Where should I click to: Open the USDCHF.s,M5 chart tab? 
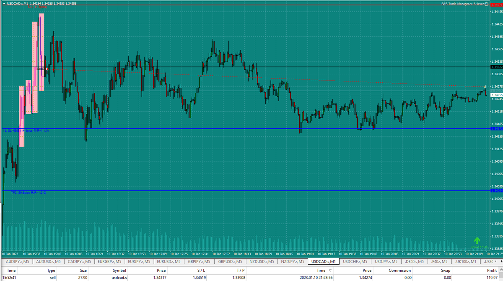coord(355,262)
